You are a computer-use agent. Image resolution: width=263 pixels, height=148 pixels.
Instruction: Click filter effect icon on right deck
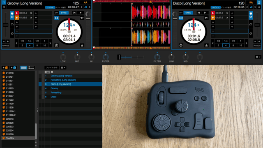[x=206, y=18]
